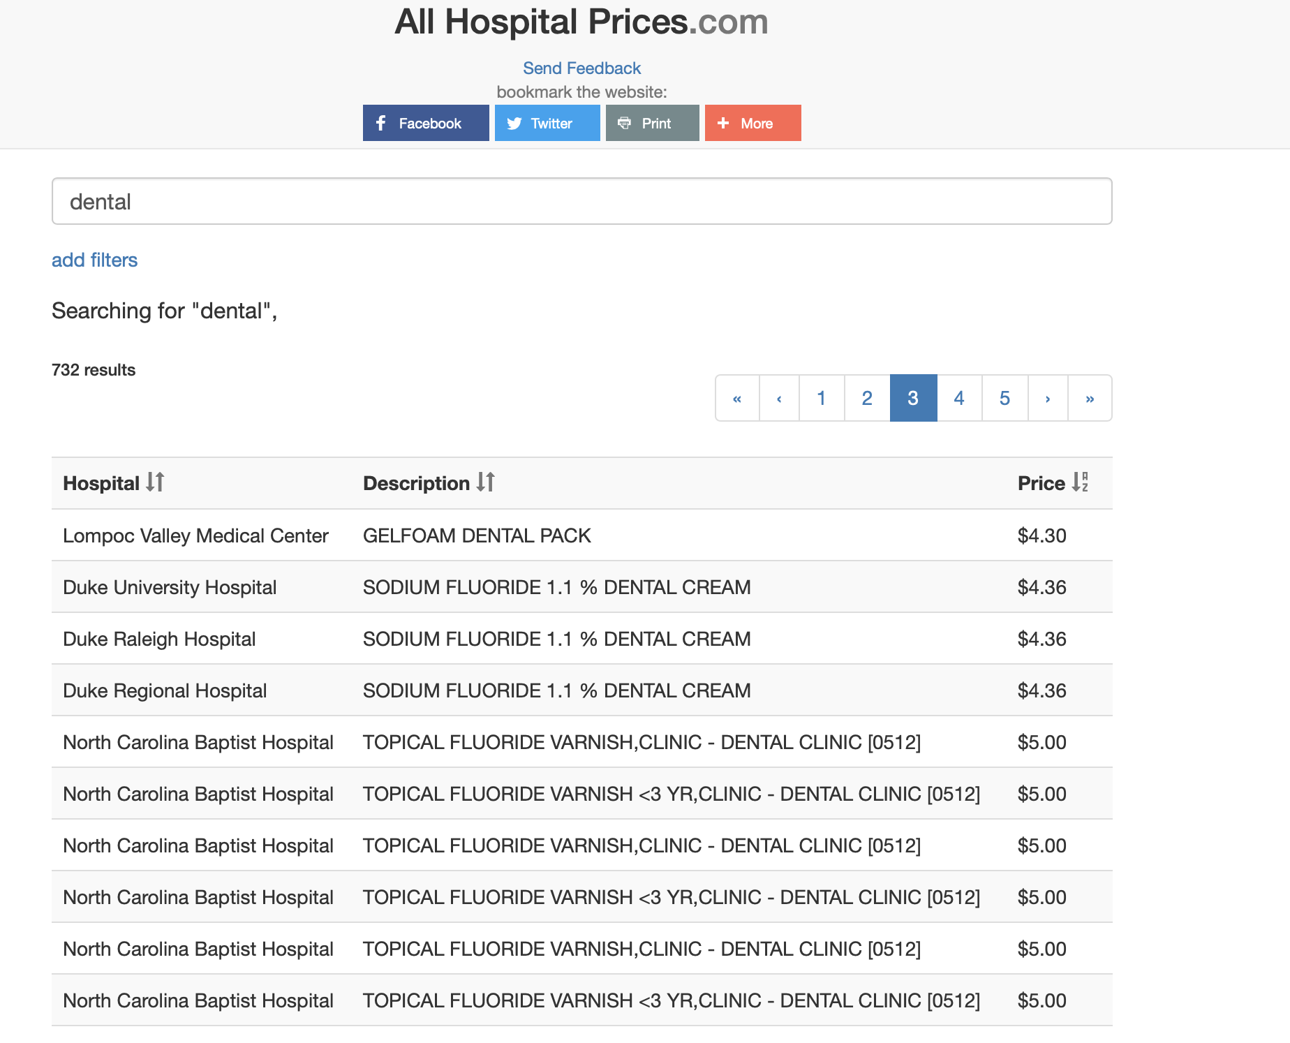Switch to results page 5
Viewport: 1290px width, 1043px height.
[x=1005, y=398]
